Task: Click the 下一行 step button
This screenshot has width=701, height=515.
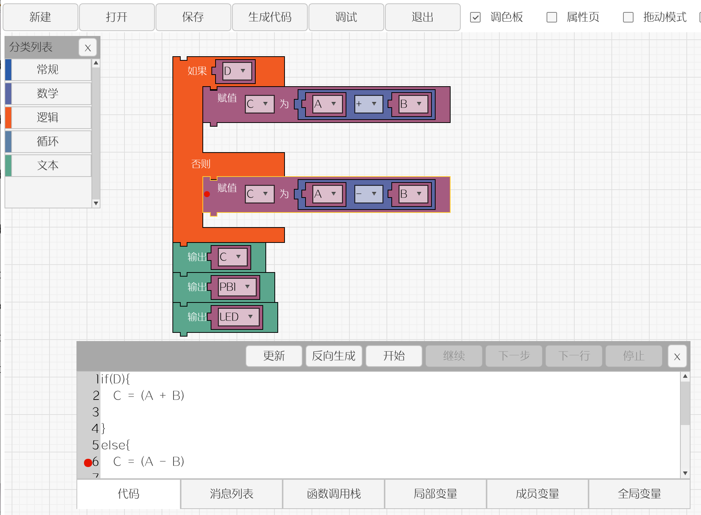Action: pyautogui.click(x=574, y=356)
